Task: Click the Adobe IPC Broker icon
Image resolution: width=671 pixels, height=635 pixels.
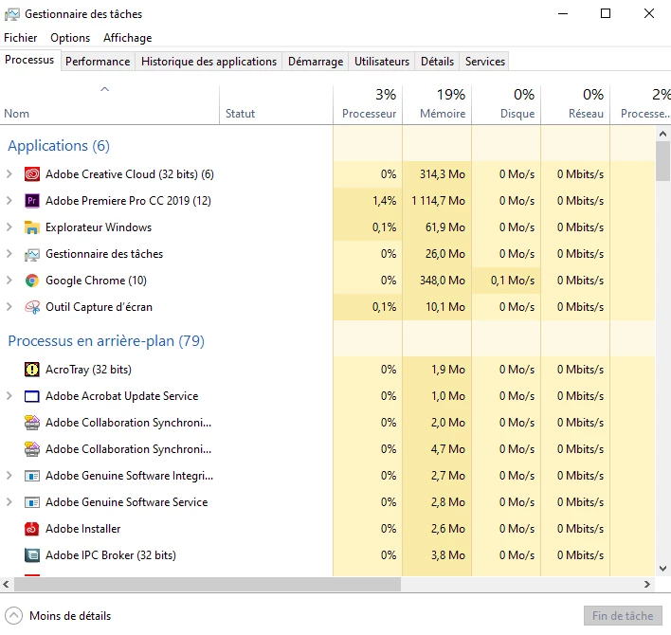Action: (x=32, y=555)
